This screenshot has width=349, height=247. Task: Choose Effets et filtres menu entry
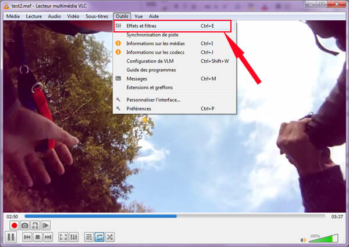click(x=173, y=26)
